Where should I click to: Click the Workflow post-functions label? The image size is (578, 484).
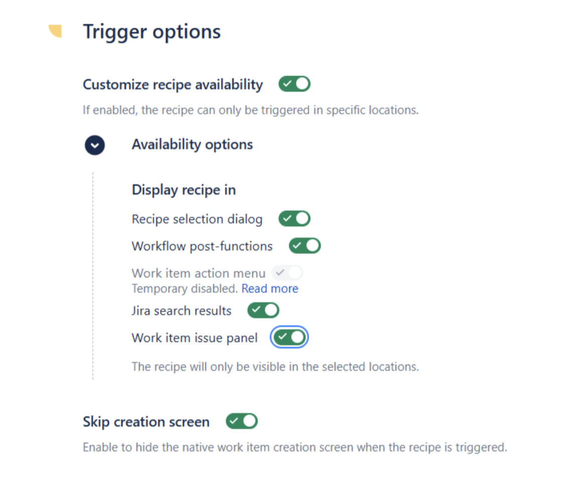click(x=202, y=247)
